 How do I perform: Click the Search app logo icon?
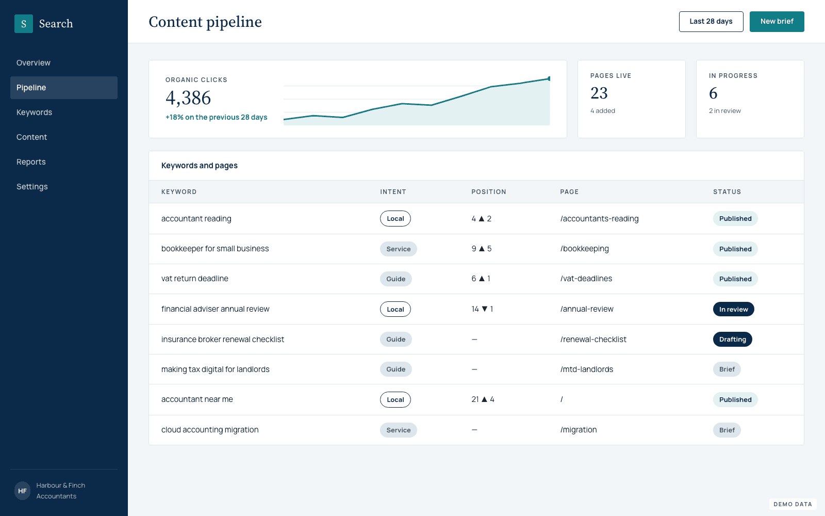point(24,24)
